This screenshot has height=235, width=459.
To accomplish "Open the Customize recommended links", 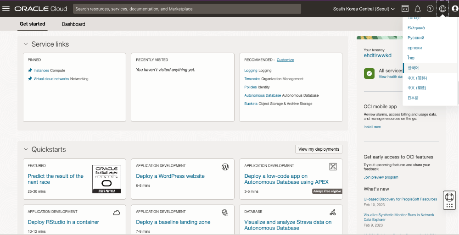I will (285, 60).
